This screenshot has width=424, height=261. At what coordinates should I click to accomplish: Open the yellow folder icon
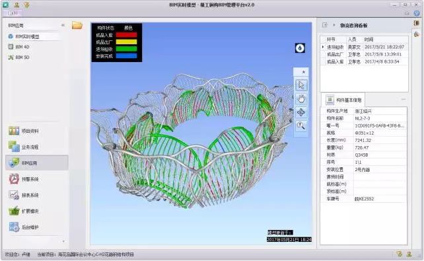[x=77, y=25]
